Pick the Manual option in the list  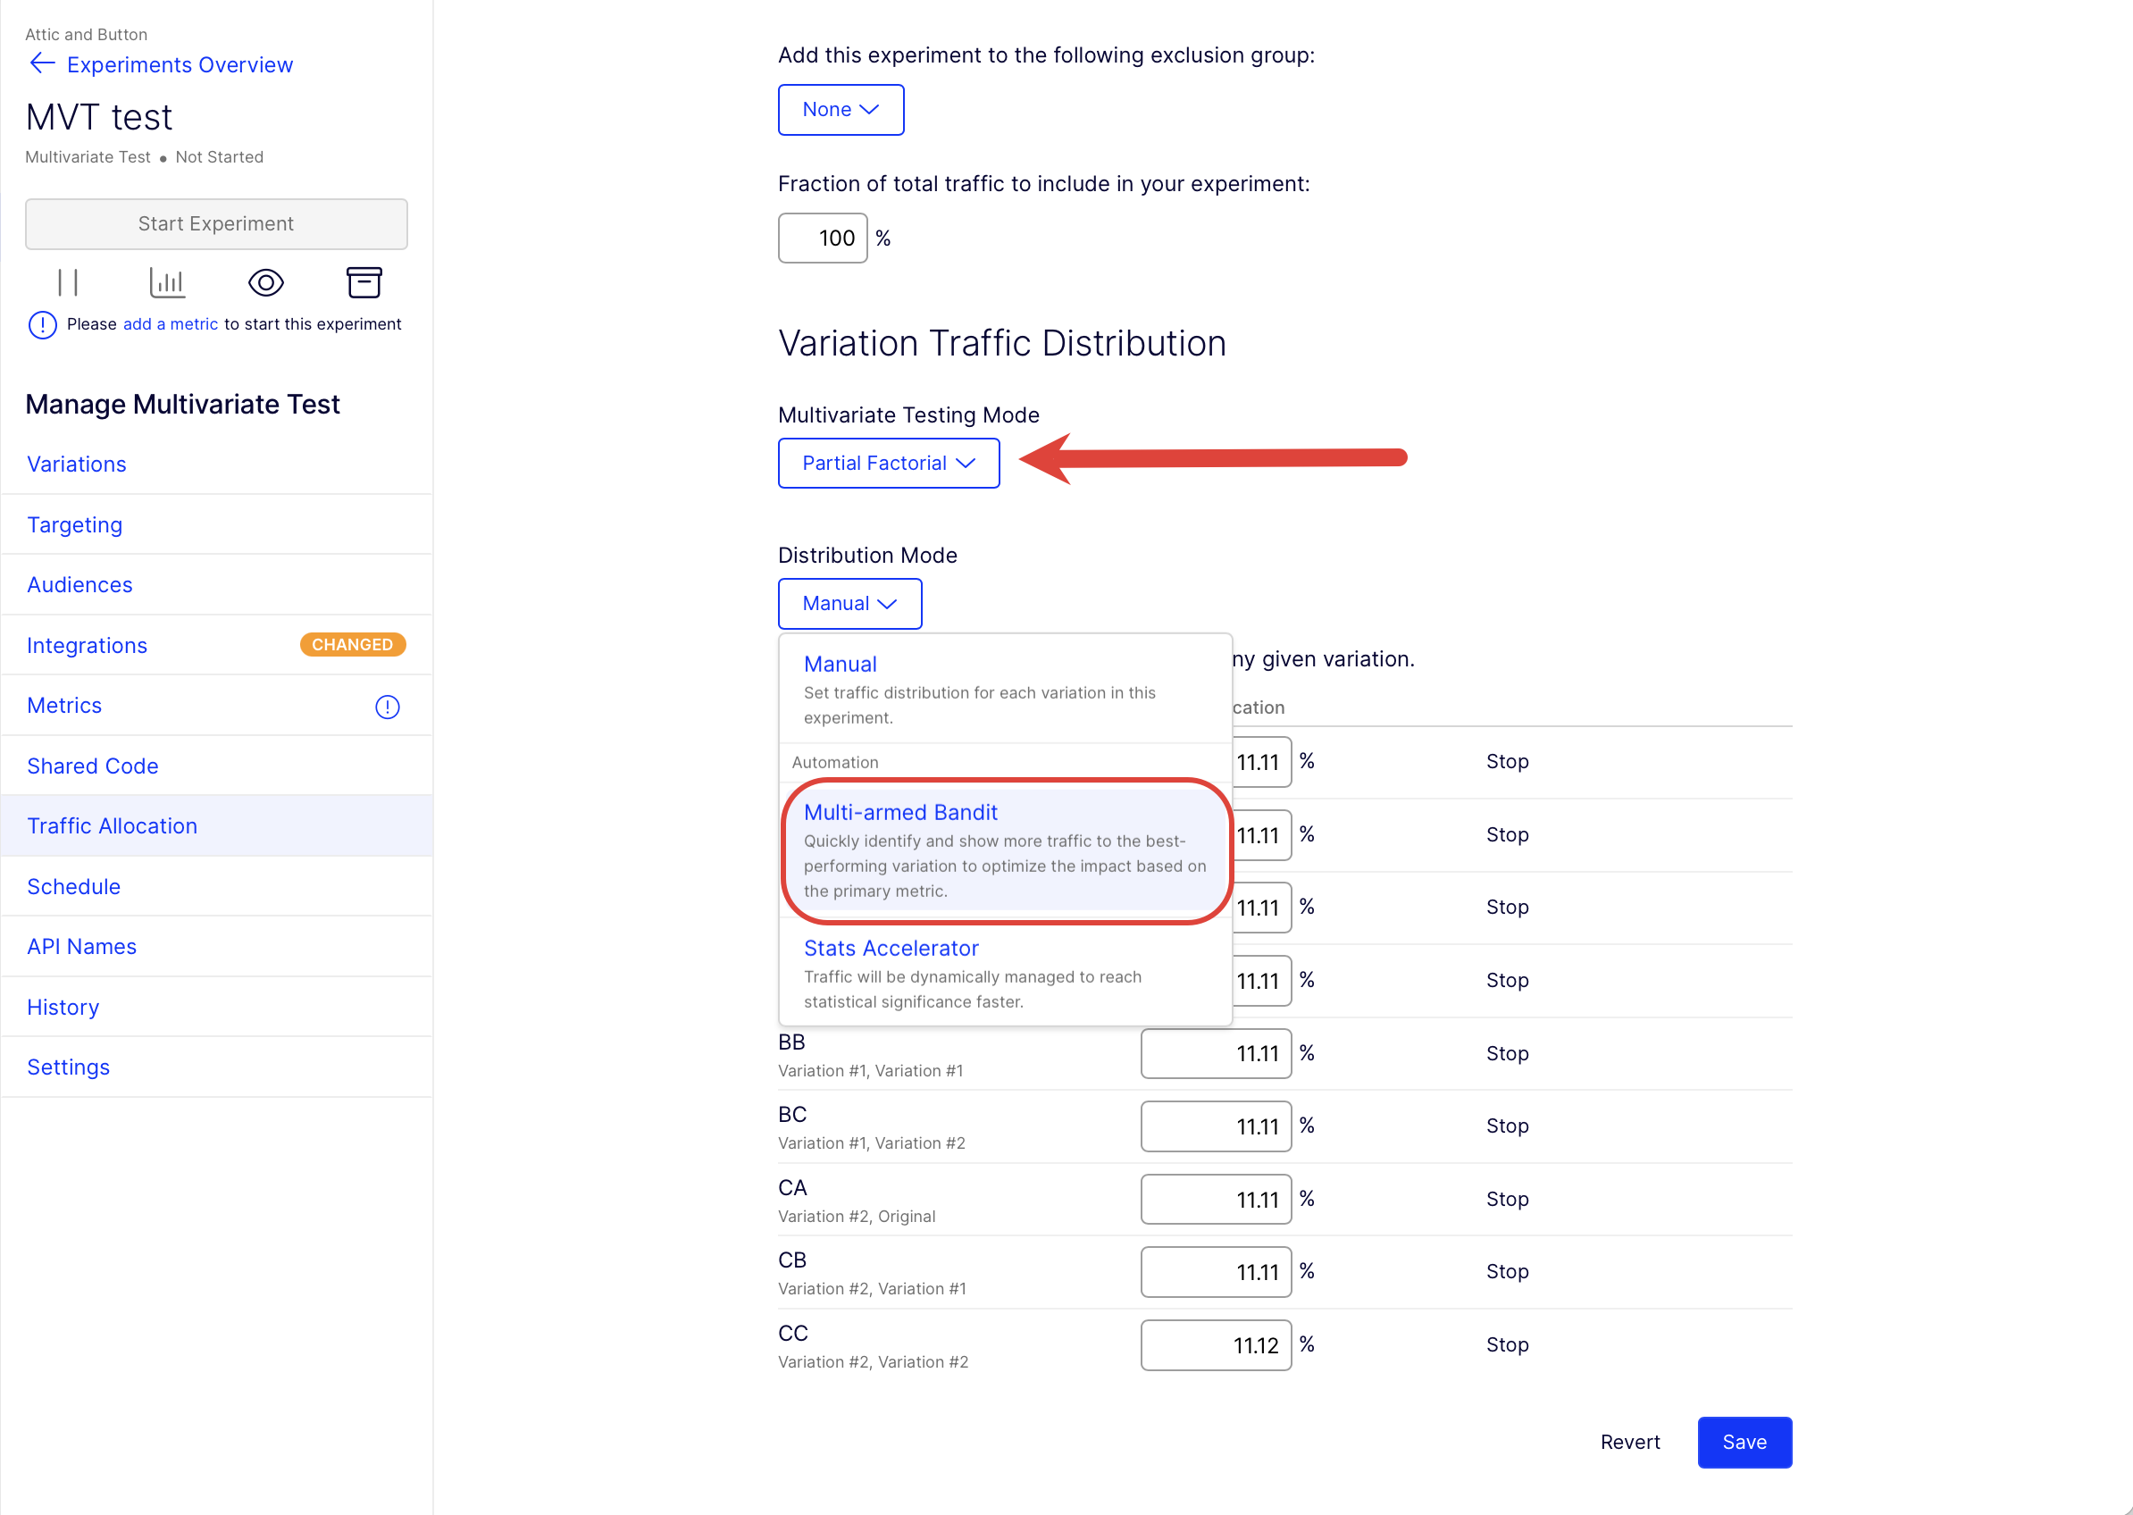point(1006,690)
